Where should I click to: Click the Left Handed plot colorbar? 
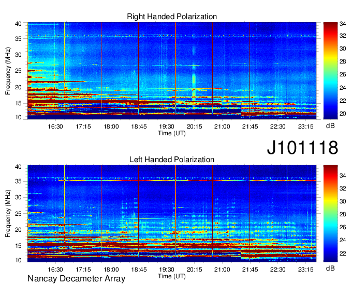[x=330, y=214]
